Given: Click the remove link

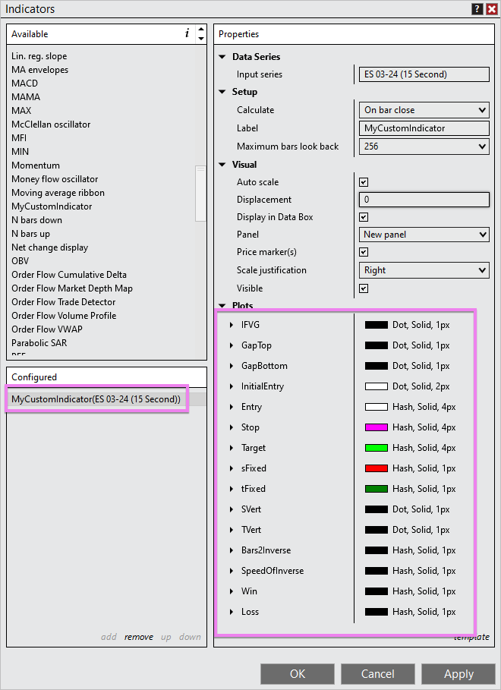Looking at the screenshot, I should 139,637.
